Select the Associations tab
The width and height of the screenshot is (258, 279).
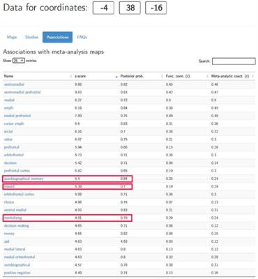click(57, 37)
